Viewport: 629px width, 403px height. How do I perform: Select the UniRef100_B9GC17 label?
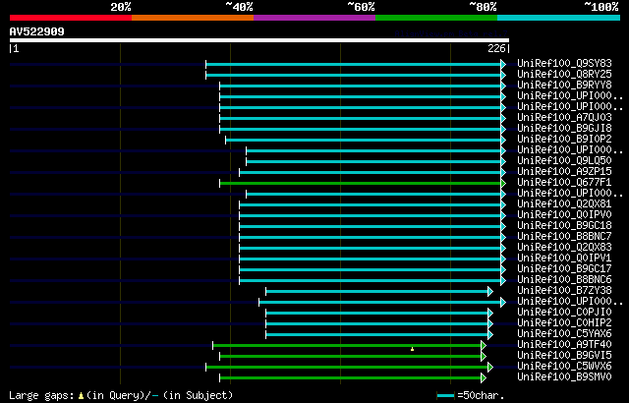[564, 269]
